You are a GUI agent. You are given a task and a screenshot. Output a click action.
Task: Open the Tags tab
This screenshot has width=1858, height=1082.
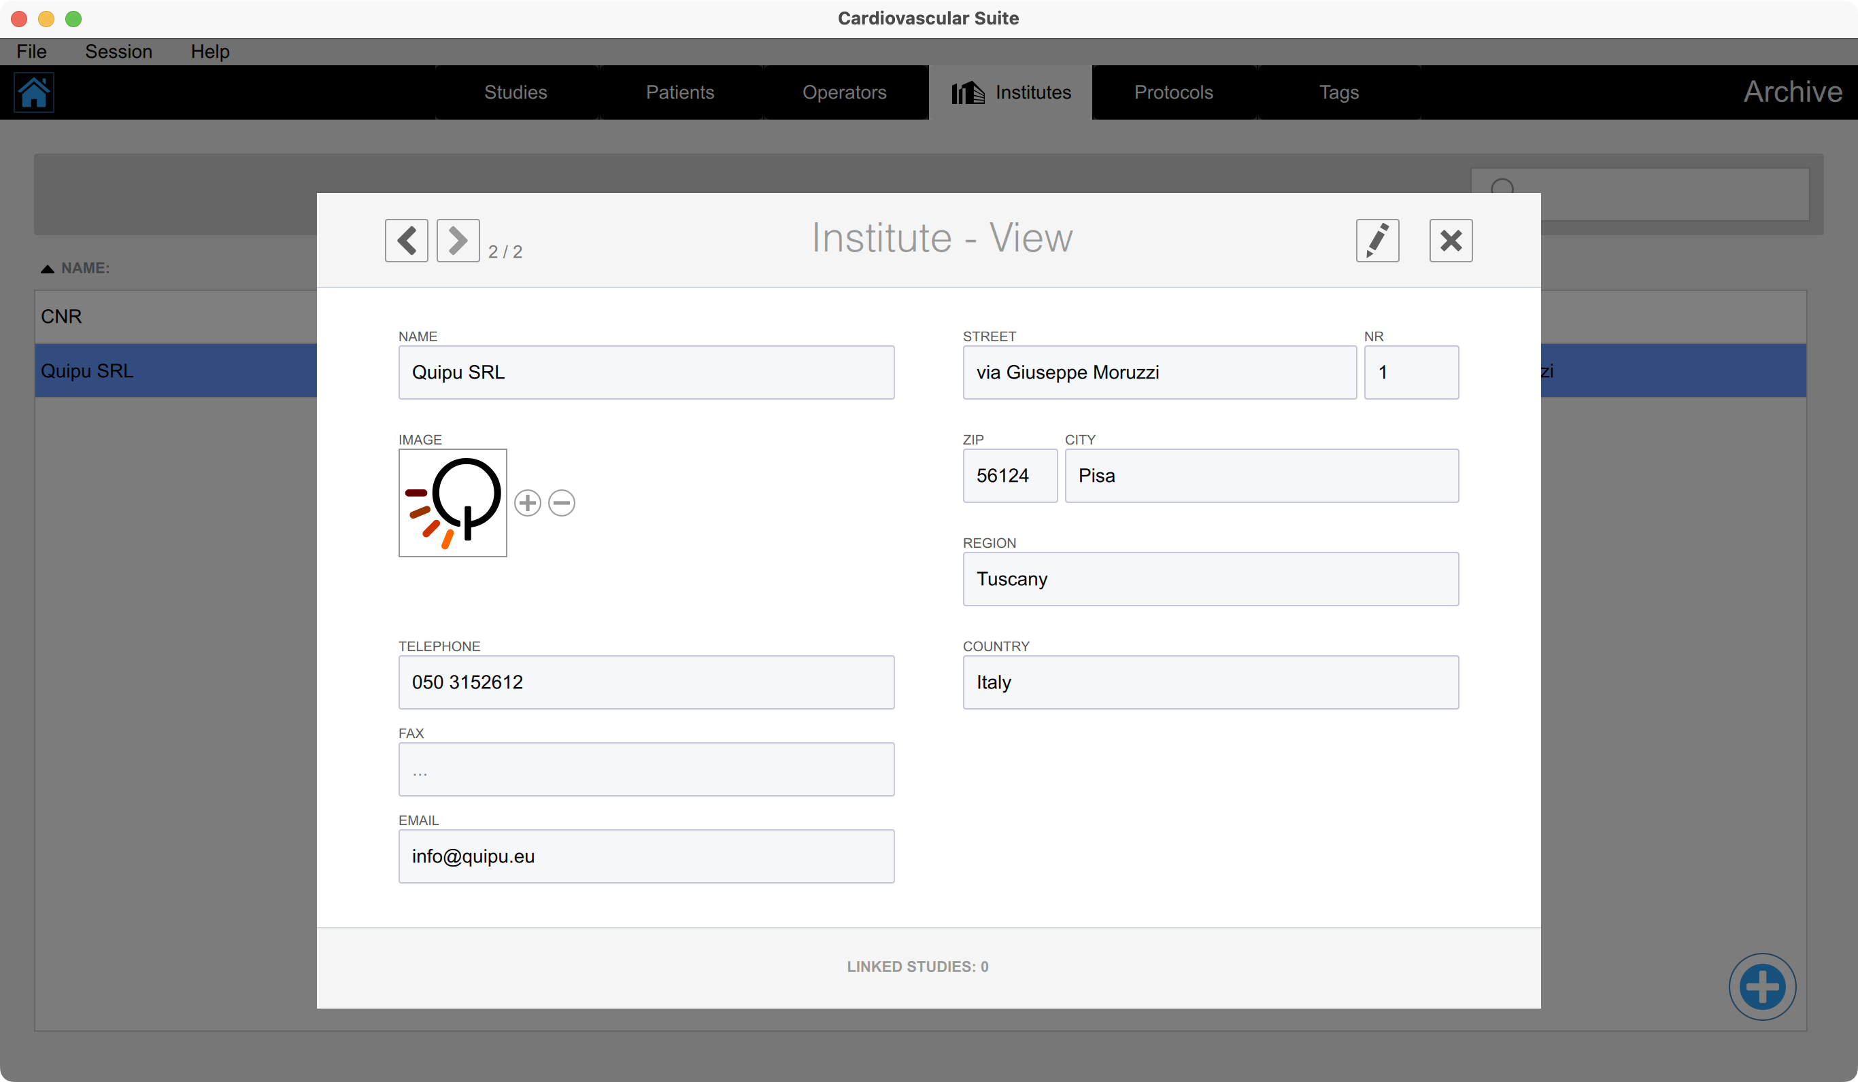tap(1338, 92)
